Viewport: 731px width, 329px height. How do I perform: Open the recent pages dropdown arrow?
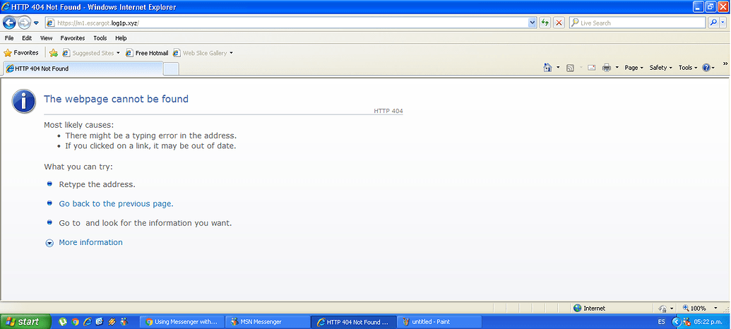(36, 23)
